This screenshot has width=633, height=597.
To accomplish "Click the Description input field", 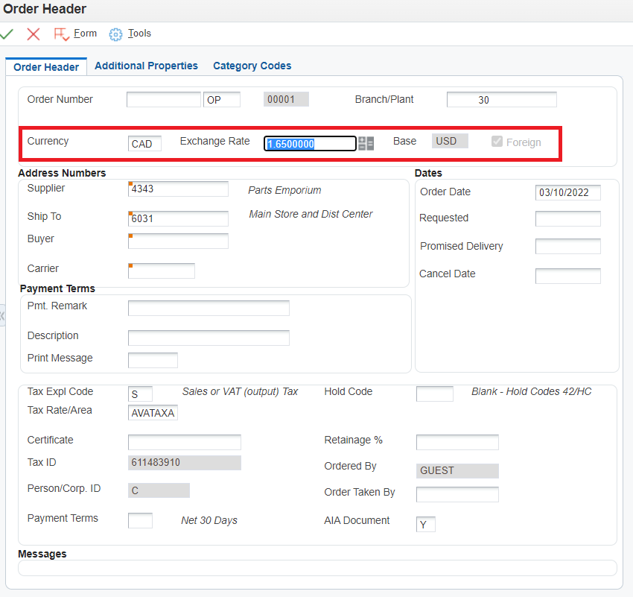I will (209, 338).
